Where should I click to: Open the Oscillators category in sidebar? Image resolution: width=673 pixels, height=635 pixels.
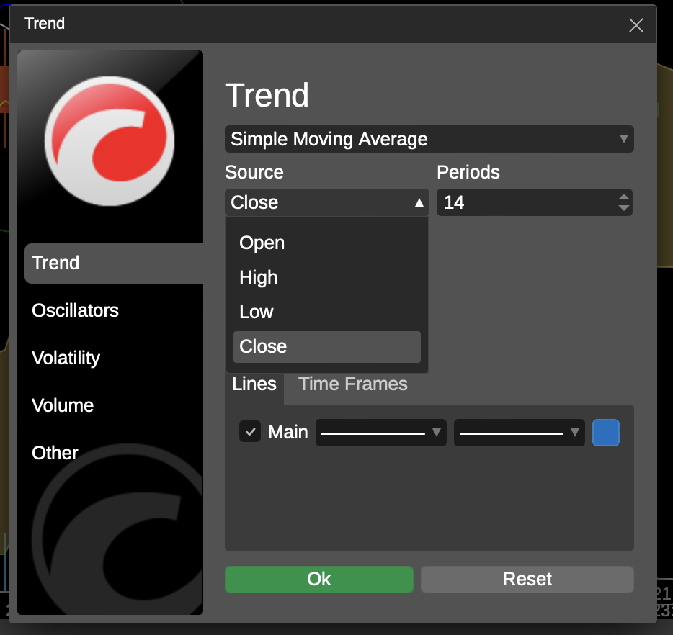(x=76, y=311)
